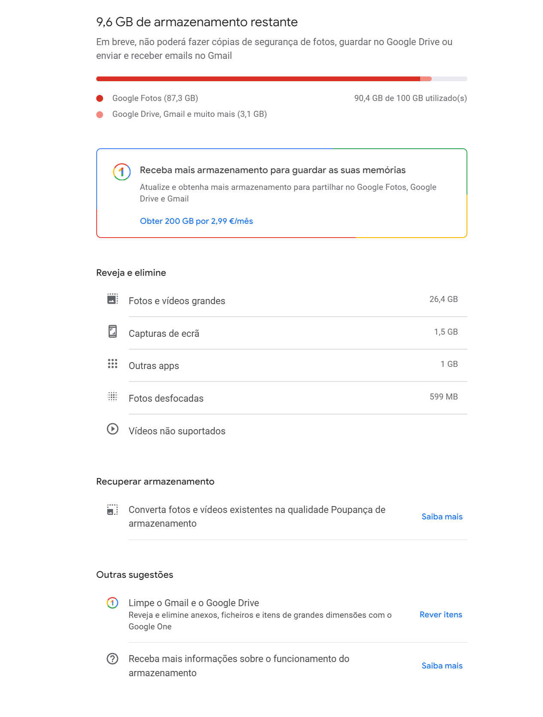This screenshot has width=543, height=717.
Task: Click the red Google Fotos legend dot
Action: tap(100, 98)
